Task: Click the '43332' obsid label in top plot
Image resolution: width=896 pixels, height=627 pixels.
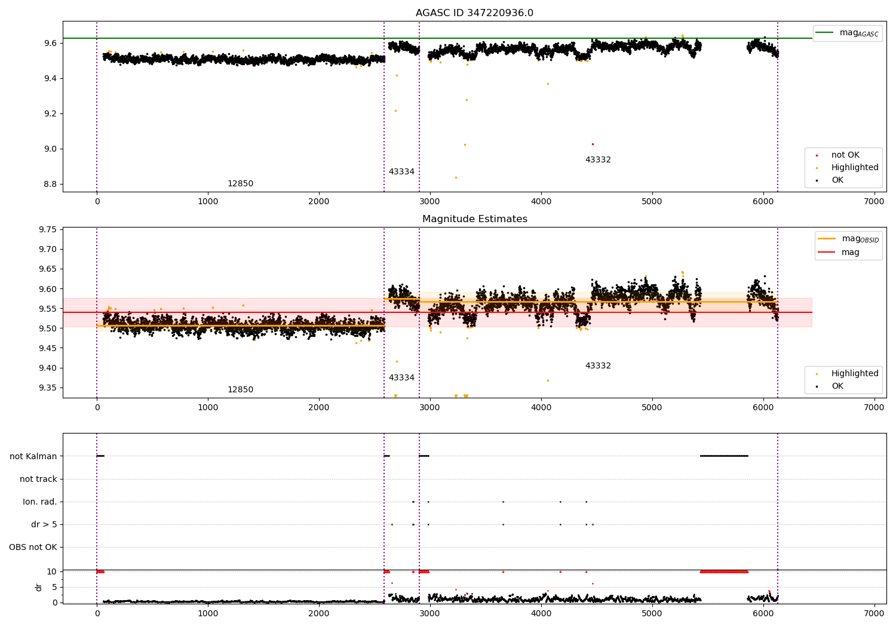Action: [x=598, y=160]
